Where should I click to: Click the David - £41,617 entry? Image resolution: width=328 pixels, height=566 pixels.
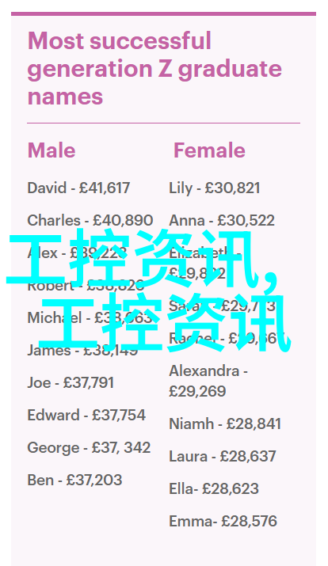pyautogui.click(x=78, y=188)
